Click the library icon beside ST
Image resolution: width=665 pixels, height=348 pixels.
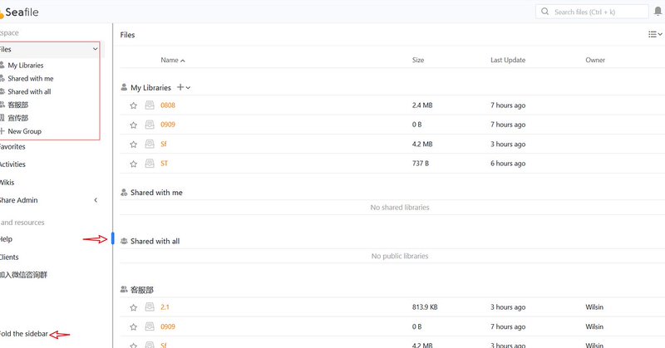point(150,163)
